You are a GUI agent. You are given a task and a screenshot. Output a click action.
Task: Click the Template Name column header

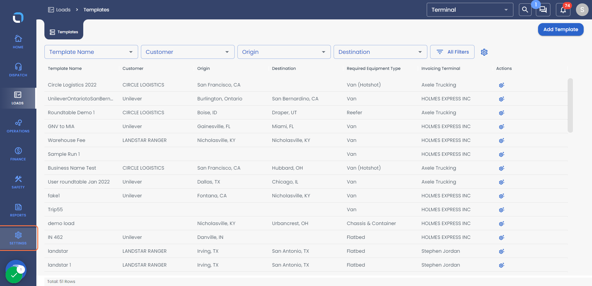click(65, 68)
